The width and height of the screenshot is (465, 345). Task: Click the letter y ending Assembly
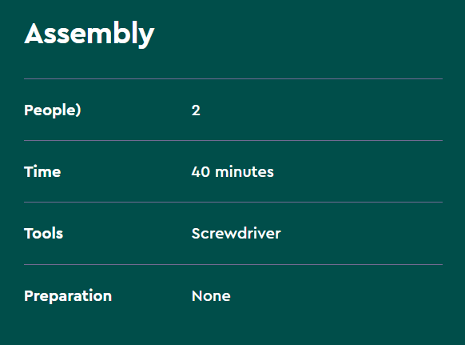(146, 37)
